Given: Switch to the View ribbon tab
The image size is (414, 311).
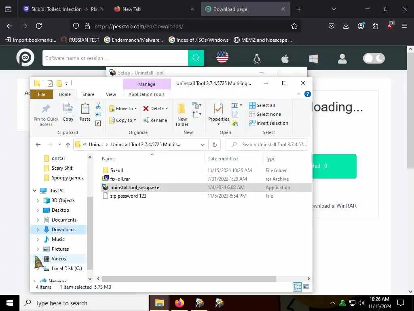Looking at the screenshot, I should 111,94.
